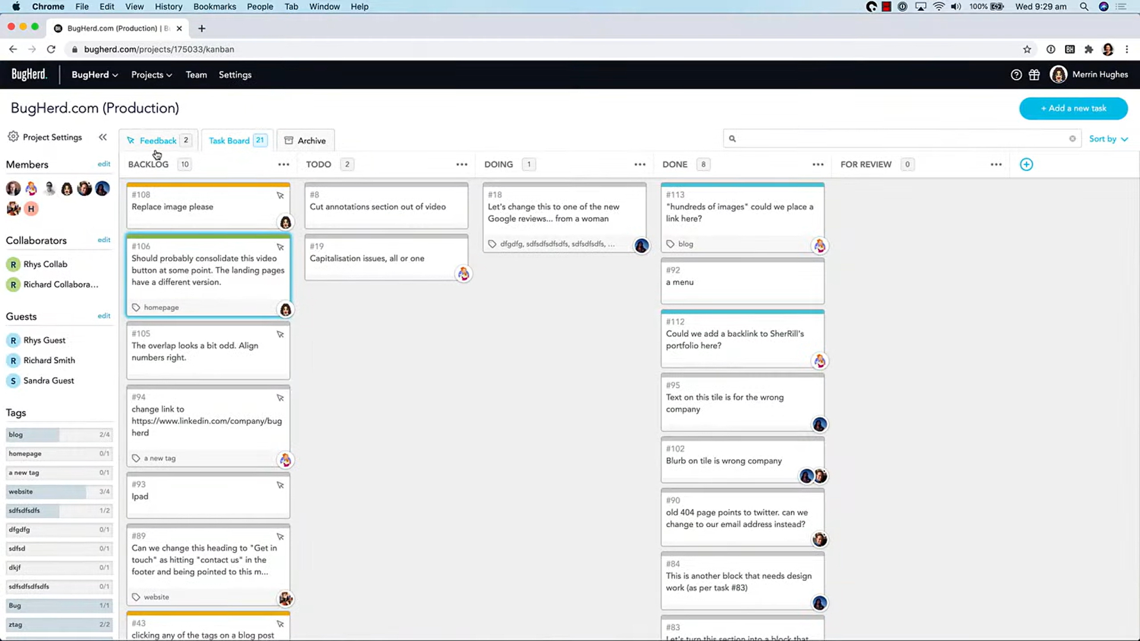Bookmark page with star icon in address bar
This screenshot has height=641, width=1140.
[1027, 49]
